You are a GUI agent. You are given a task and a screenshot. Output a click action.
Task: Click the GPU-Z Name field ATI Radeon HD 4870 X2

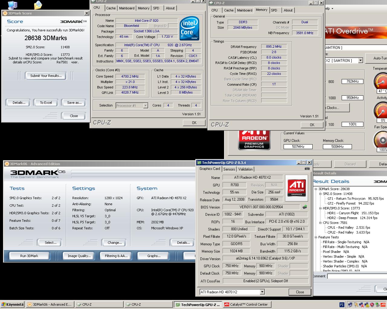coord(252,177)
